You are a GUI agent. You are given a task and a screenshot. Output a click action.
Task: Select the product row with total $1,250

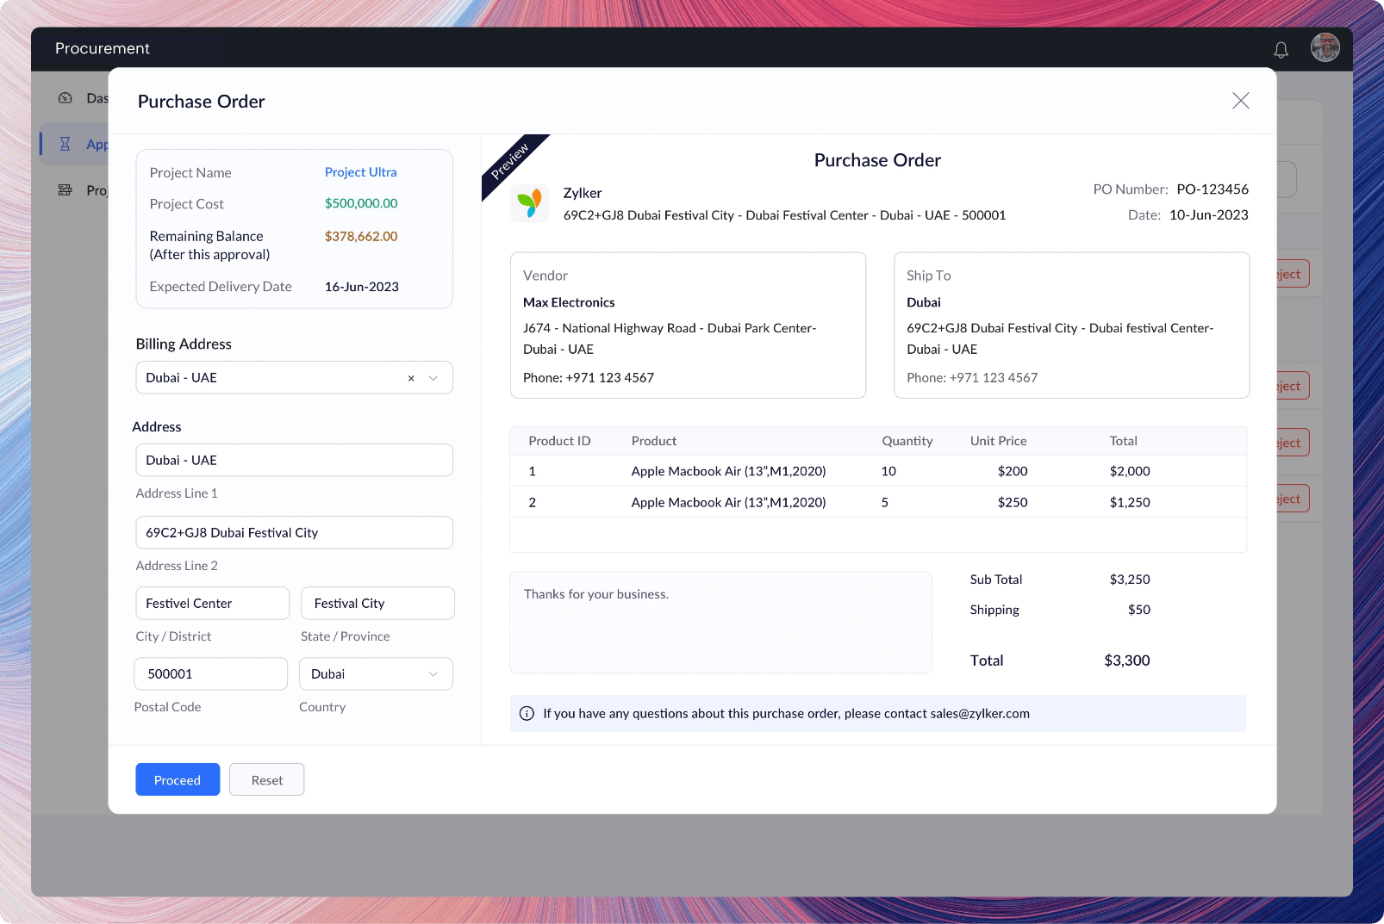[x=878, y=502]
